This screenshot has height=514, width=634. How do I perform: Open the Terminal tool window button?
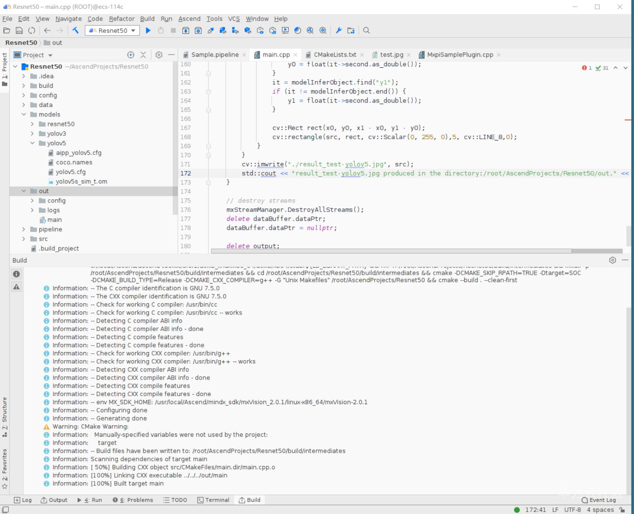[x=213, y=500]
